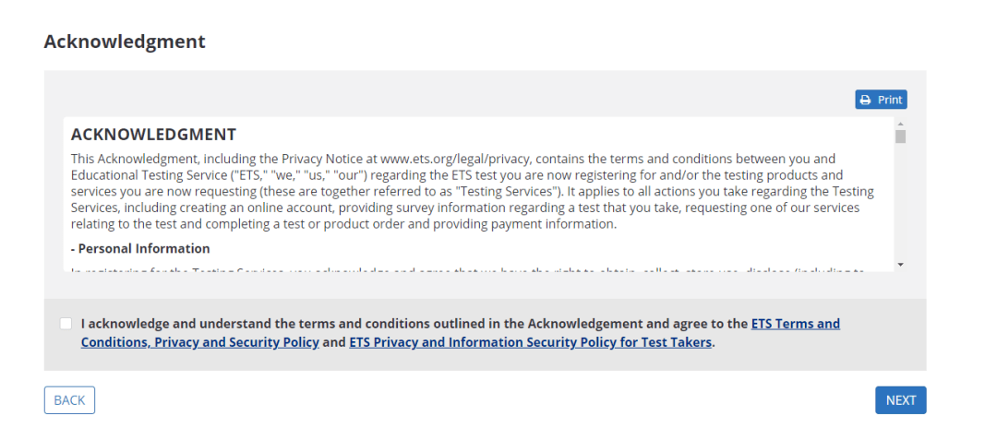Image resolution: width=997 pixels, height=428 pixels.
Task: Proceed with the NEXT button
Action: pos(900,400)
